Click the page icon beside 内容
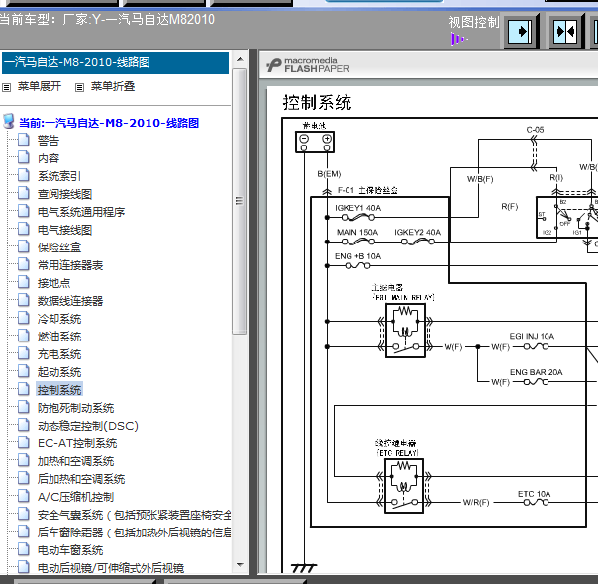The width and height of the screenshot is (598, 584). [23, 157]
